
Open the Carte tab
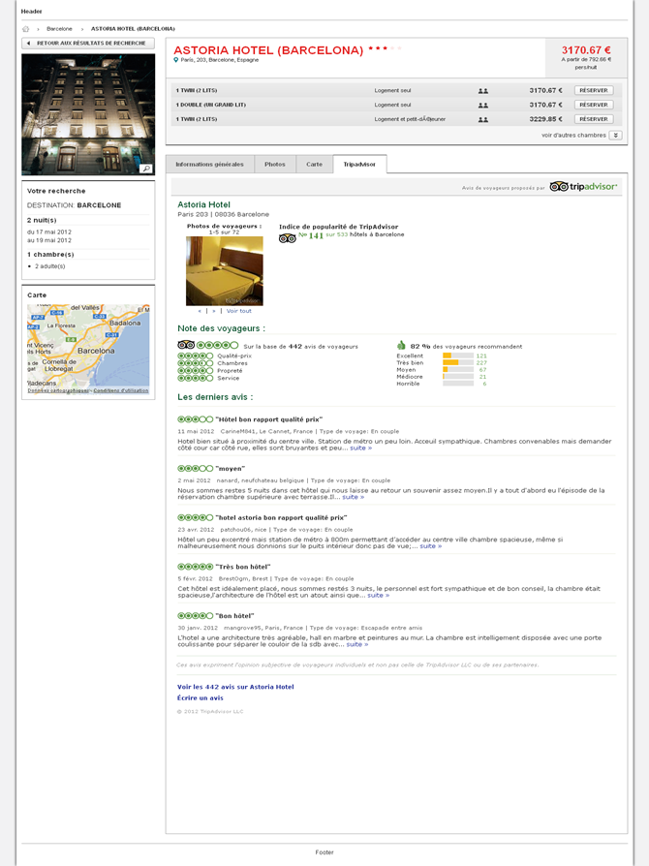(314, 165)
